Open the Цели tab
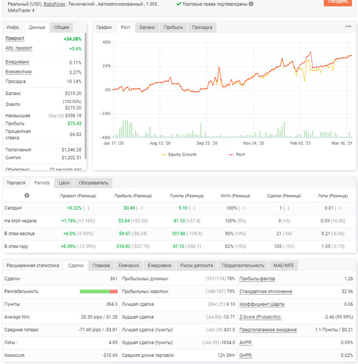Image resolution: width=358 pixels, height=364 pixels. tap(64, 183)
